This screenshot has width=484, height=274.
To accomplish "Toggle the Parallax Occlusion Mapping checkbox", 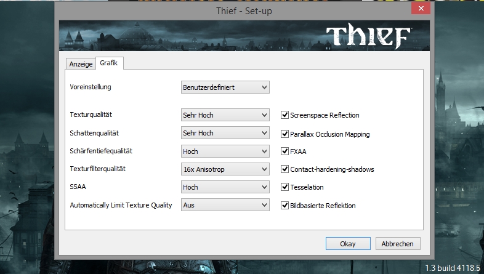I will tap(284, 134).
